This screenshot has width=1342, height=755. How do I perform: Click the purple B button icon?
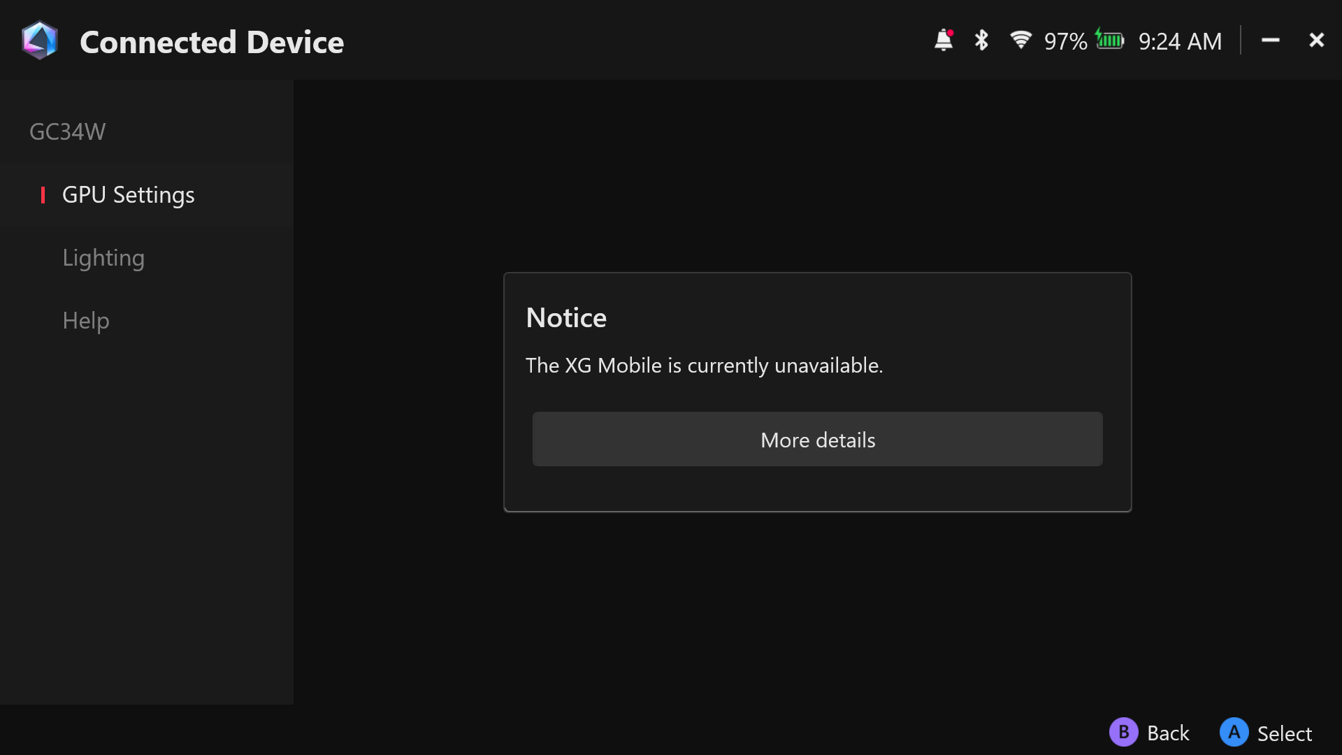point(1123,732)
